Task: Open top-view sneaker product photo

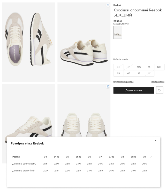Action: pos(29,42)
